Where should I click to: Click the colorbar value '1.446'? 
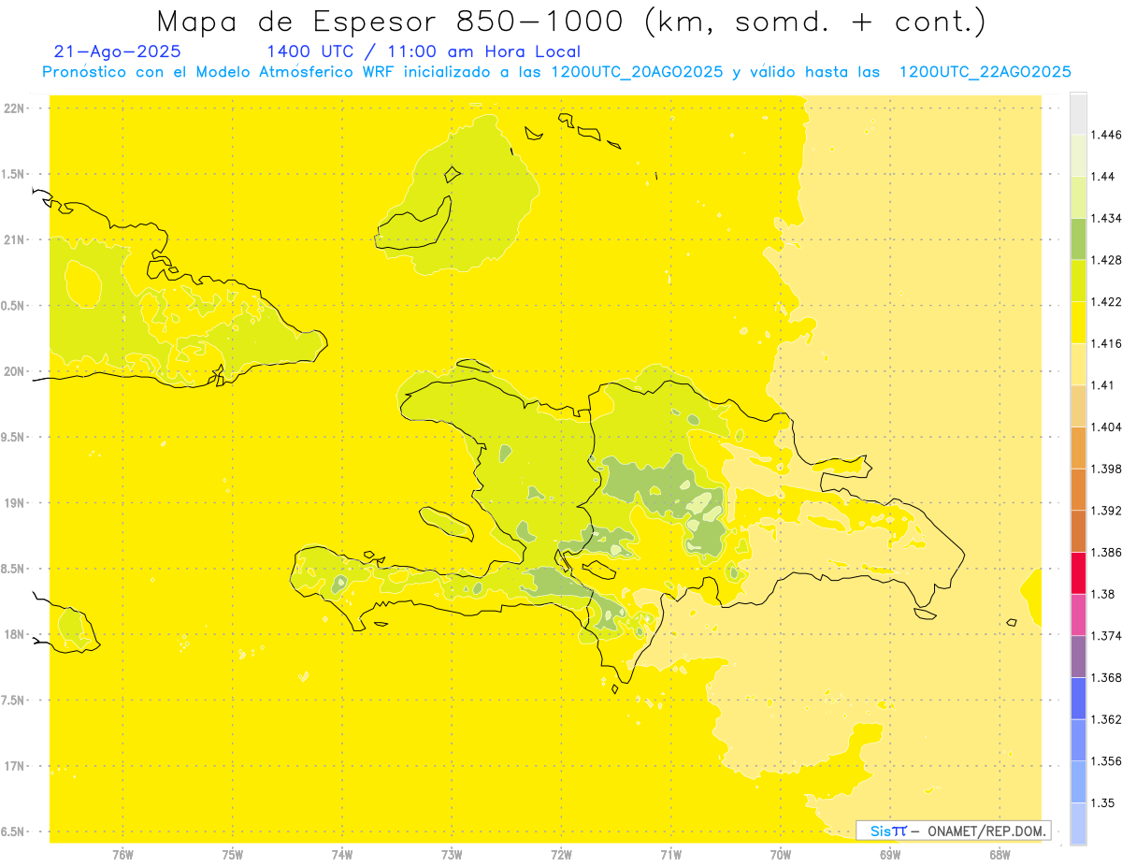(x=1108, y=135)
